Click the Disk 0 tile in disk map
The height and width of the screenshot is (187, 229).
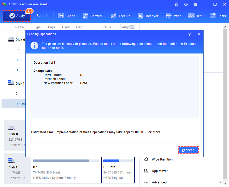pyautogui.click(x=15, y=135)
